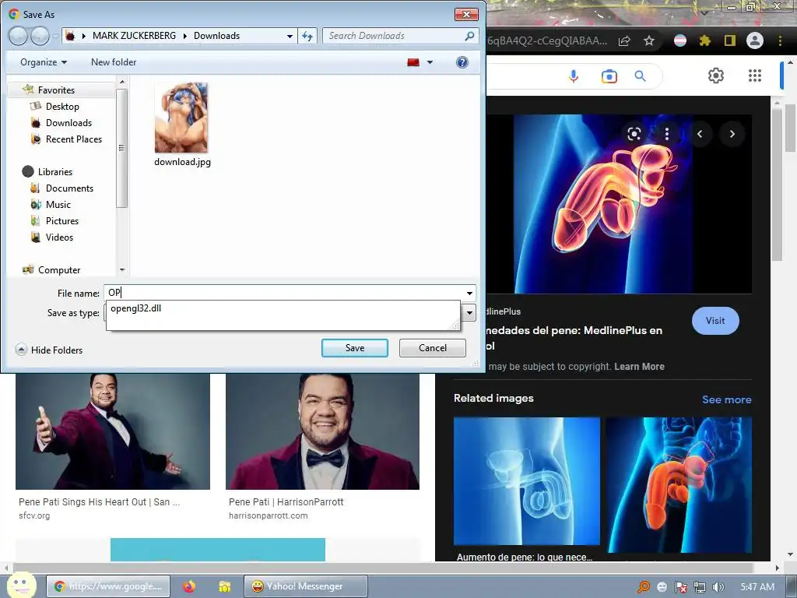Open the Save as type dropdown
797x598 pixels.
tap(469, 313)
